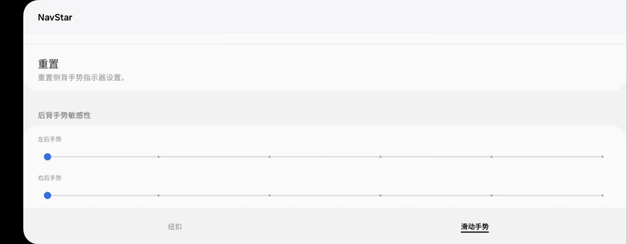
Task: Open the 重置 reset option
Action: coord(325,68)
